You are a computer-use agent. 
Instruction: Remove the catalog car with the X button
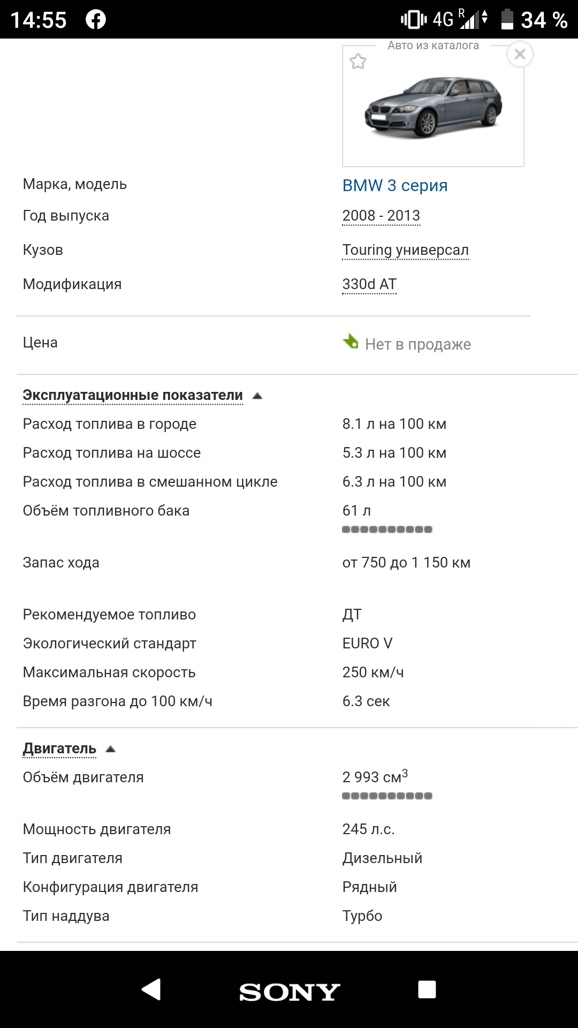tap(520, 54)
